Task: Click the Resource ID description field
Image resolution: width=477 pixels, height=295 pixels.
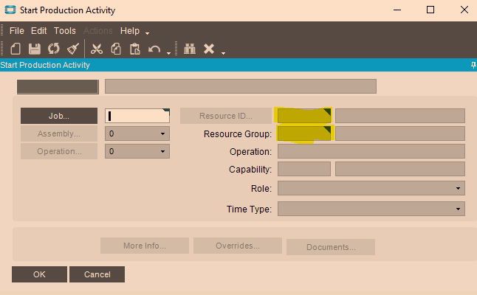Action: (x=400, y=116)
